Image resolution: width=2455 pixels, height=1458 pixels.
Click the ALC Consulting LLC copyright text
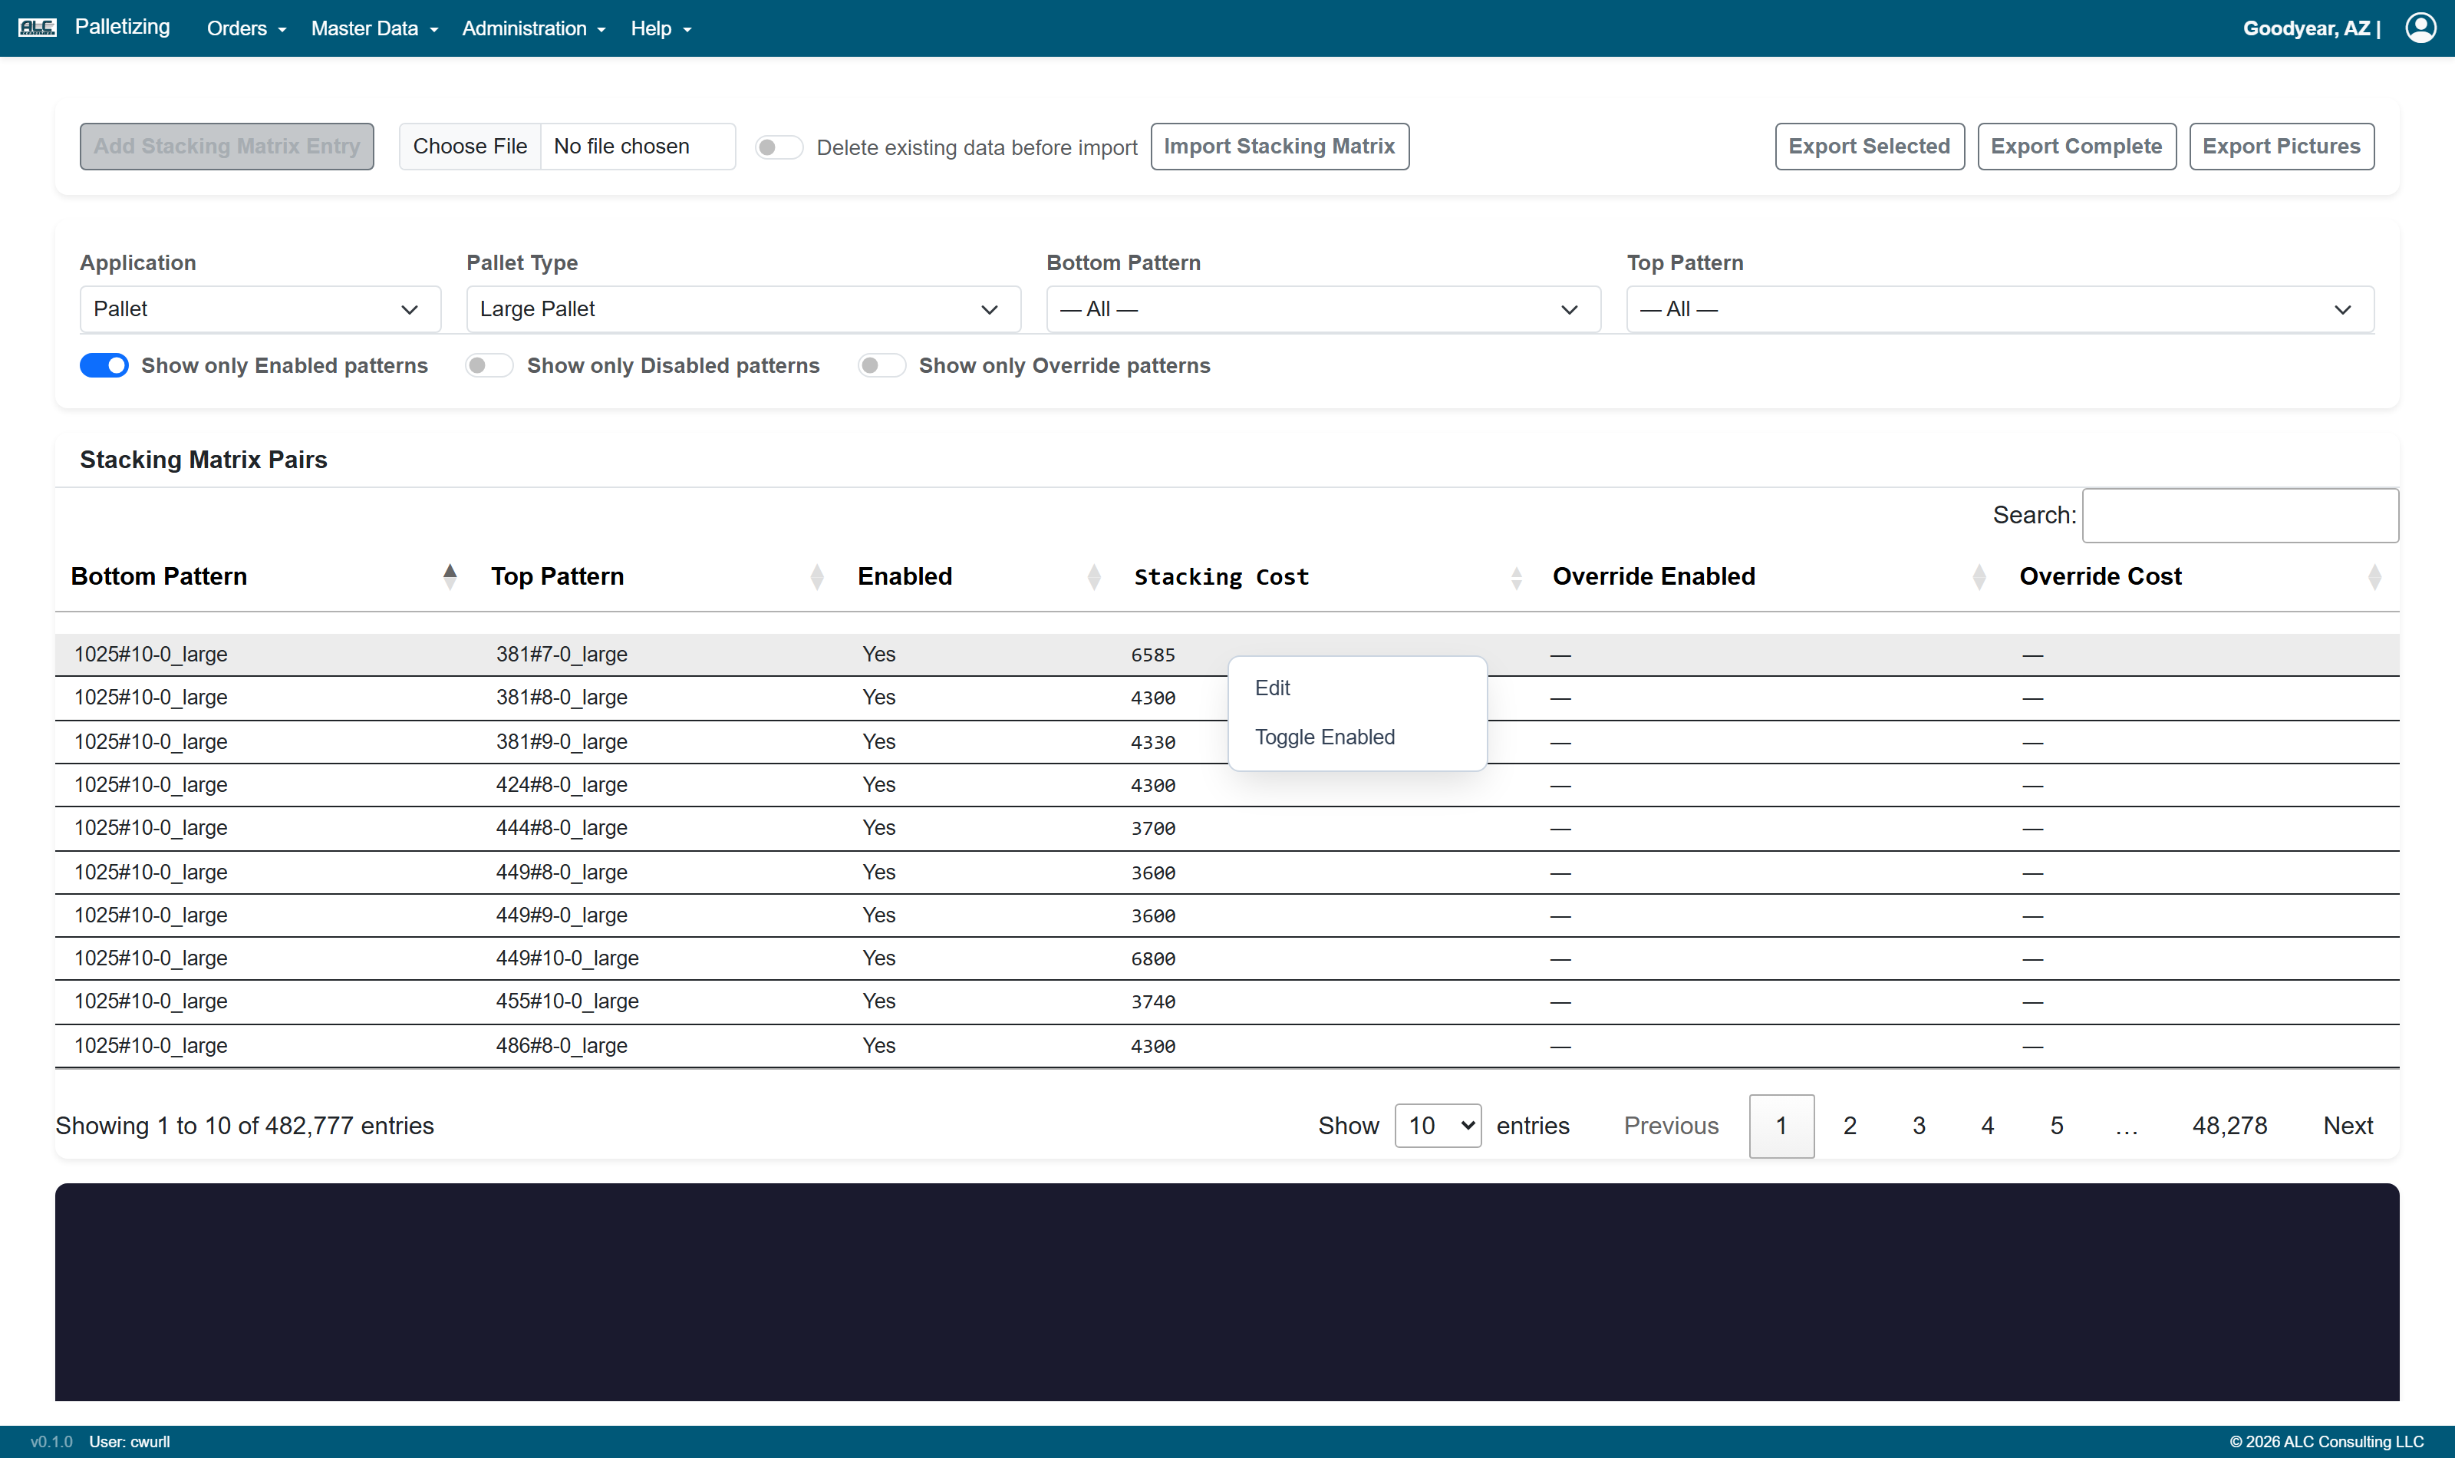(x=2326, y=1441)
